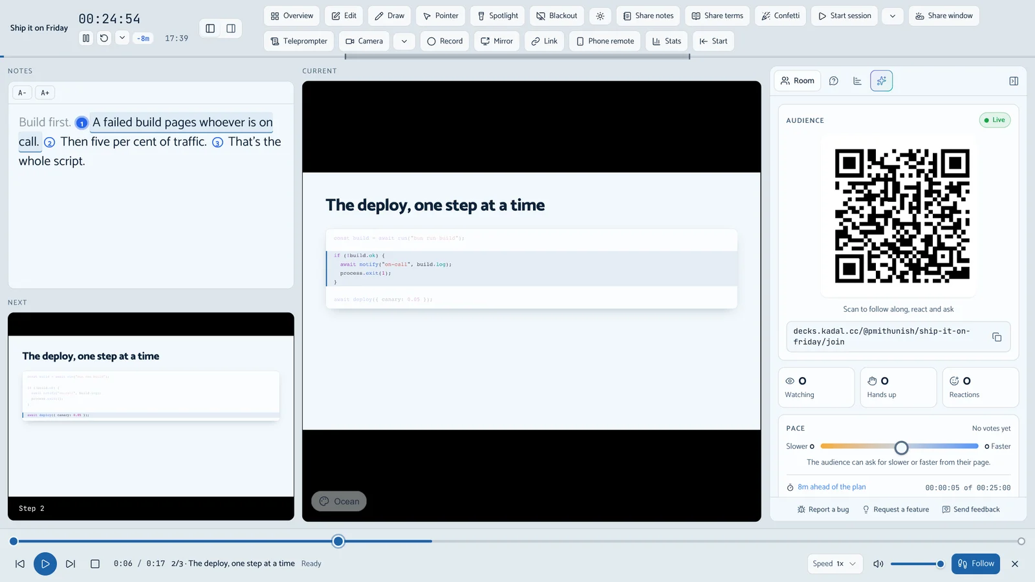Viewport: 1035px width, 582px height.
Task: Click the Ocean theme chip
Action: (339, 501)
